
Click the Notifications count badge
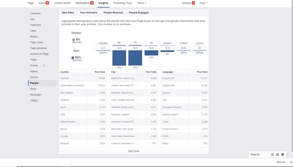(x=92, y=3)
